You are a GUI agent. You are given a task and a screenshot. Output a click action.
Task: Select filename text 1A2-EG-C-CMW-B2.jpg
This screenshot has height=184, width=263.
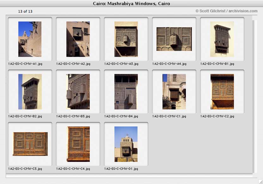[x=25, y=116]
